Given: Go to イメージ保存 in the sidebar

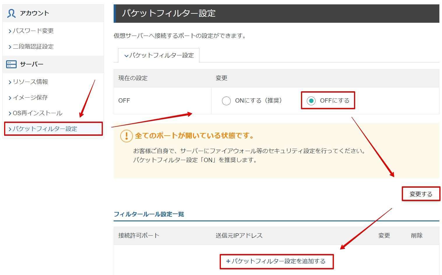Looking at the screenshot, I should click(x=30, y=97).
